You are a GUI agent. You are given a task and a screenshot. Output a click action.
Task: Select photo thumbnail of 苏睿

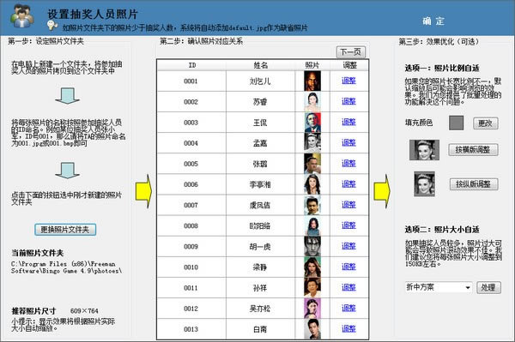click(x=312, y=102)
